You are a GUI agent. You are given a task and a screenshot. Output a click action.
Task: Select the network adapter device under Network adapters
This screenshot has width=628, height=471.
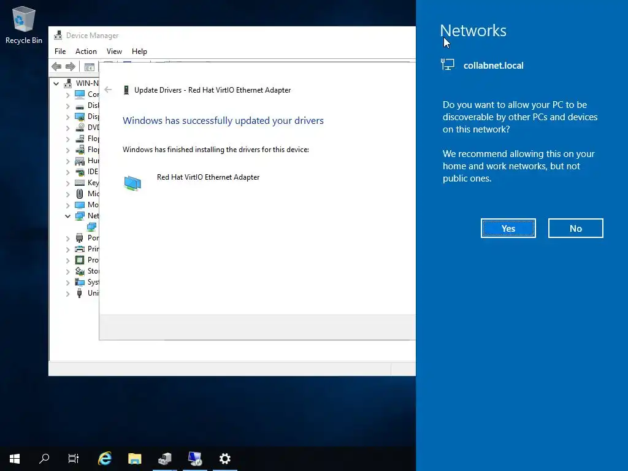click(x=92, y=227)
